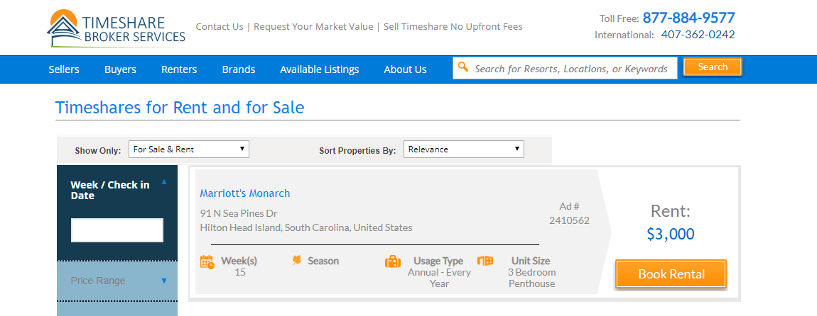The height and width of the screenshot is (316, 817).
Task: Expand the Price Range filter
Action: 164,281
